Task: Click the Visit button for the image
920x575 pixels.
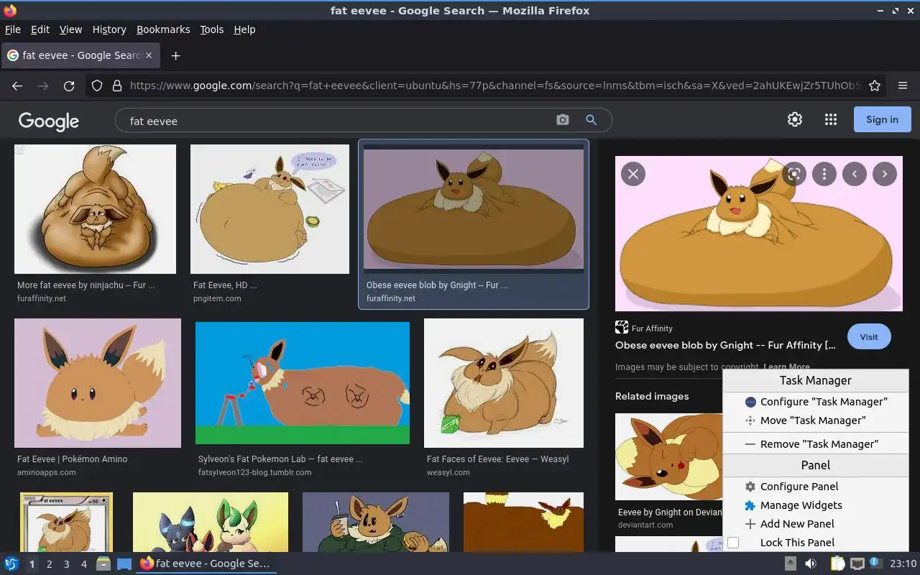Action: click(x=869, y=336)
